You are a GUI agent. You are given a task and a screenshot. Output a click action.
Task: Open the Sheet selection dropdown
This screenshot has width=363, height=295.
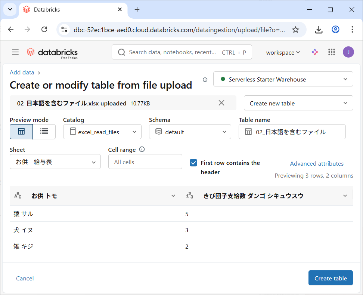55,162
